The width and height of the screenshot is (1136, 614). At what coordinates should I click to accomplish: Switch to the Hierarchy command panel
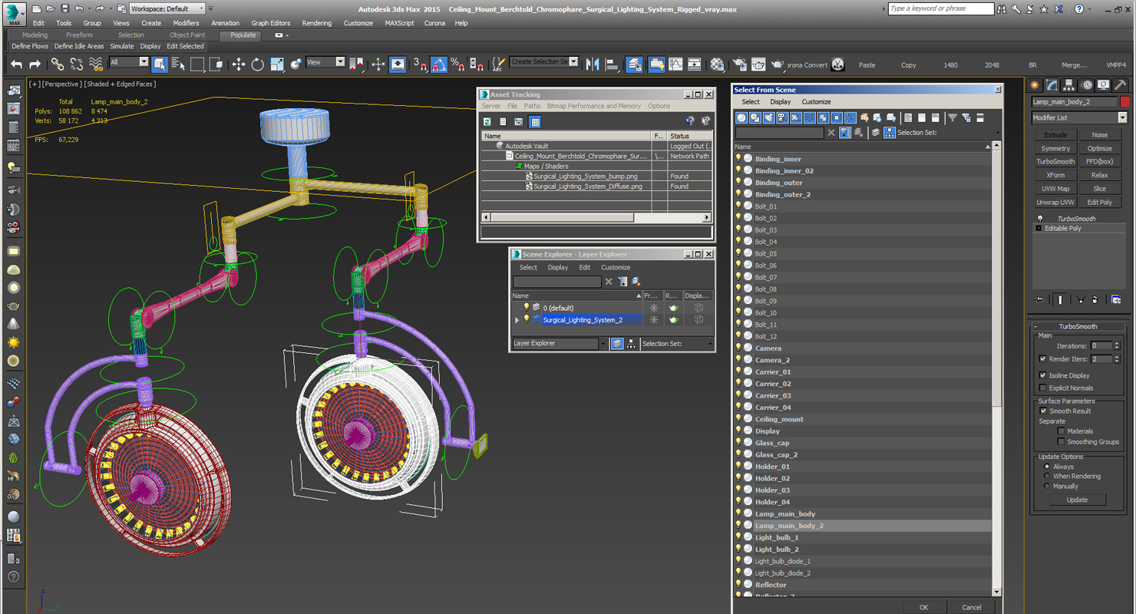tap(1069, 85)
